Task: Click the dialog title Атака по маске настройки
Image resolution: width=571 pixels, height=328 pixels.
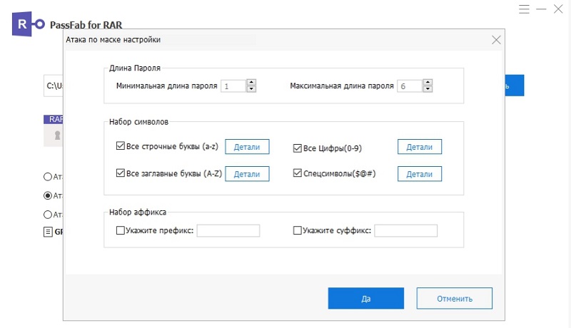Action: pos(113,40)
